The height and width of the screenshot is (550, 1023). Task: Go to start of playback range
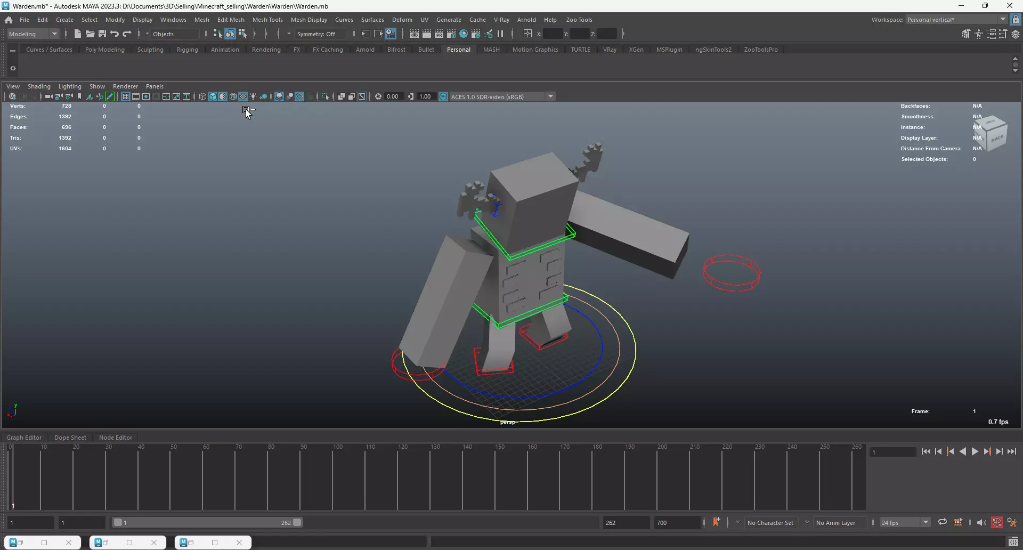click(925, 451)
